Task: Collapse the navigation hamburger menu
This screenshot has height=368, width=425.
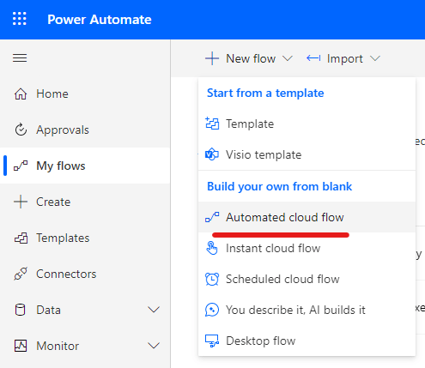Action: click(x=20, y=58)
